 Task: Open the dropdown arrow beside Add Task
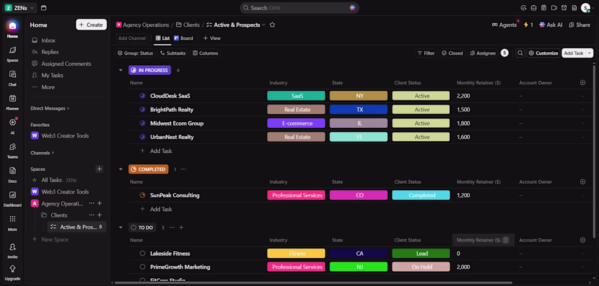tap(589, 53)
